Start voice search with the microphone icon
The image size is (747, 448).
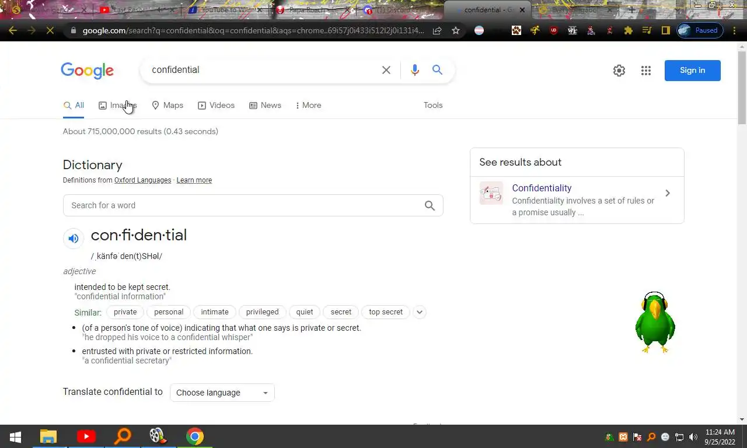(415, 70)
